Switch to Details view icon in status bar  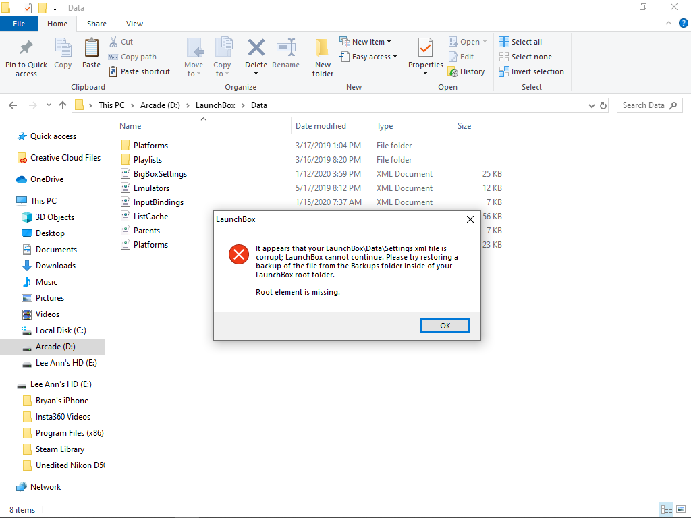click(666, 509)
